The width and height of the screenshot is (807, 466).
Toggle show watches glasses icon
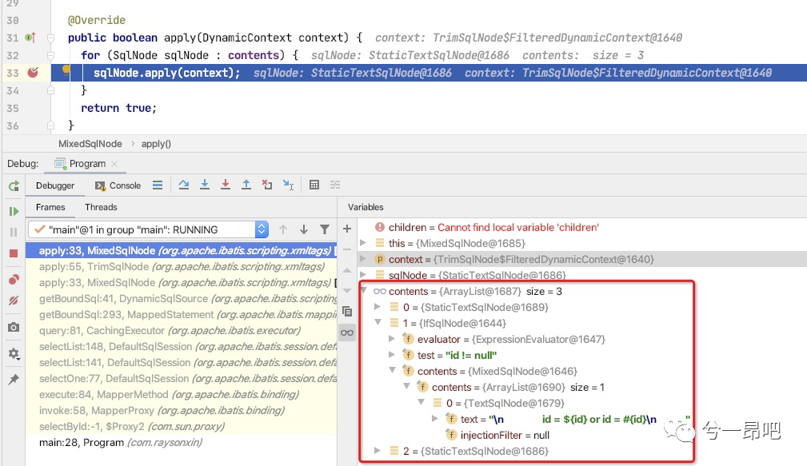(x=347, y=333)
